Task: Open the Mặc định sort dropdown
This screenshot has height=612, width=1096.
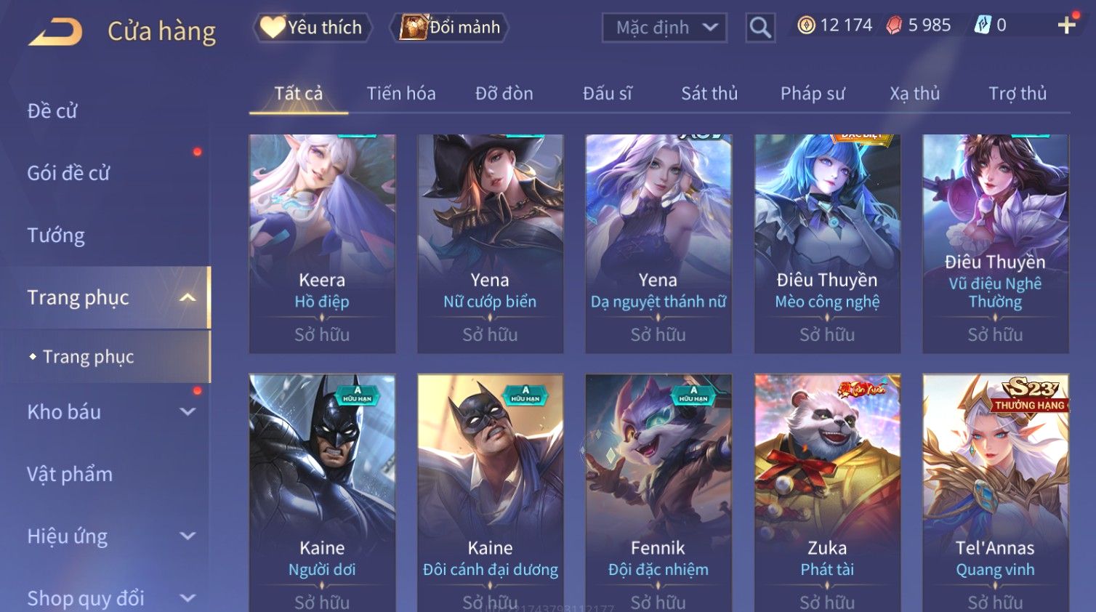Action: coord(664,28)
